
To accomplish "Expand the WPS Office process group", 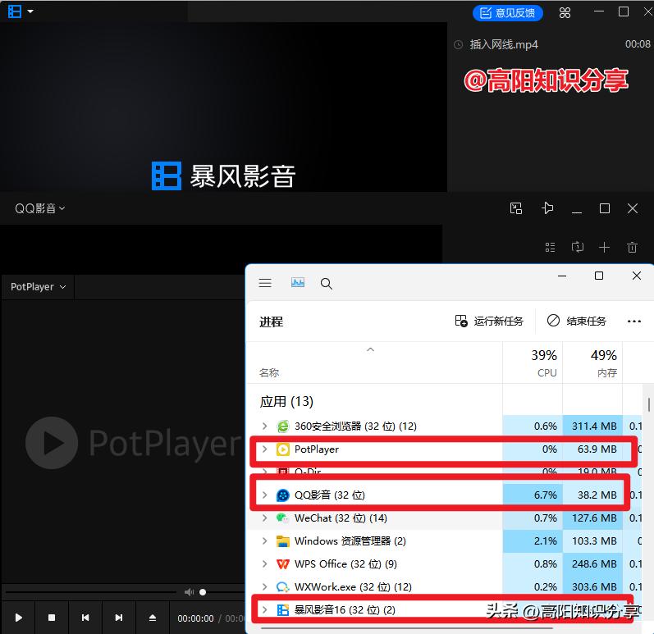I will (264, 563).
